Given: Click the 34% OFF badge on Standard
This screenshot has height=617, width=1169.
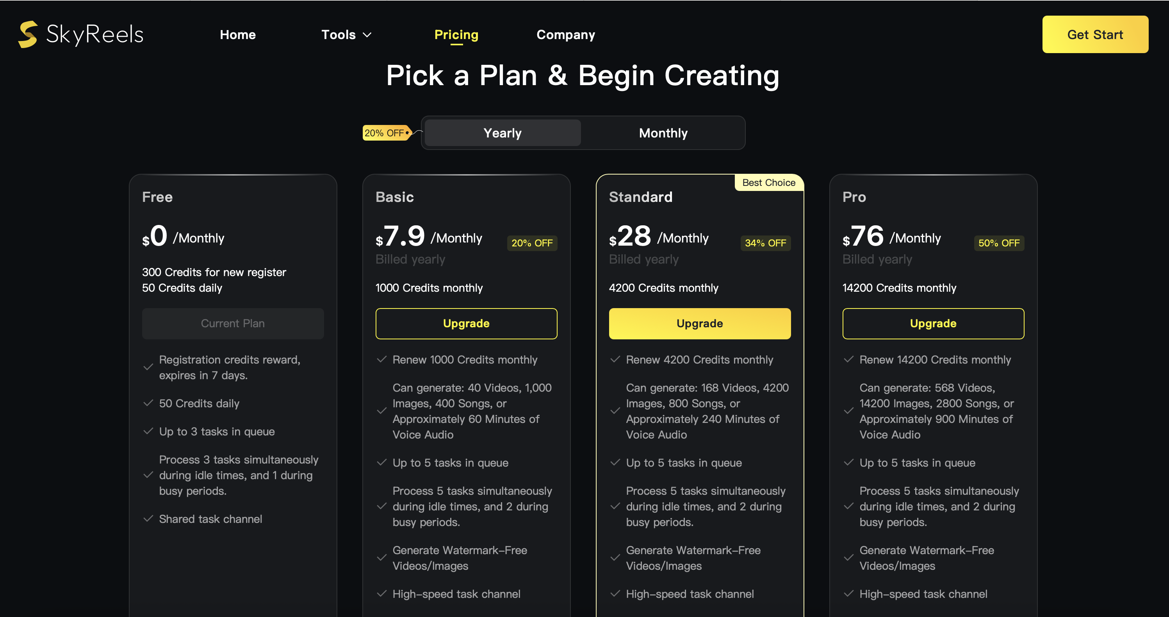Looking at the screenshot, I should 765,243.
